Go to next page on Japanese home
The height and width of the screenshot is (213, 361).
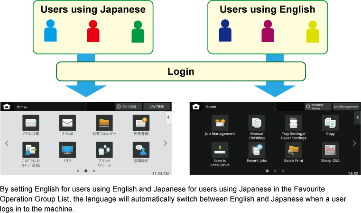coord(165,143)
